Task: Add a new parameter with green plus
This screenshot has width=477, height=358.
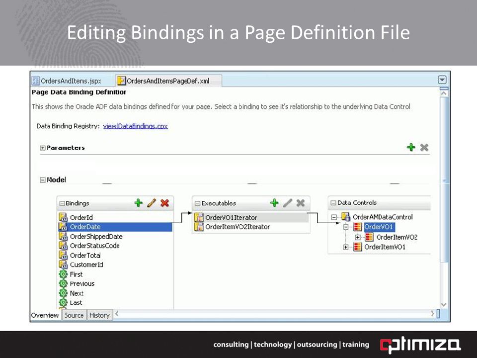Action: [x=411, y=147]
